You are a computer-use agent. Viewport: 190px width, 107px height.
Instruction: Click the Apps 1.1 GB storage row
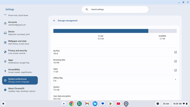click(x=115, y=70)
